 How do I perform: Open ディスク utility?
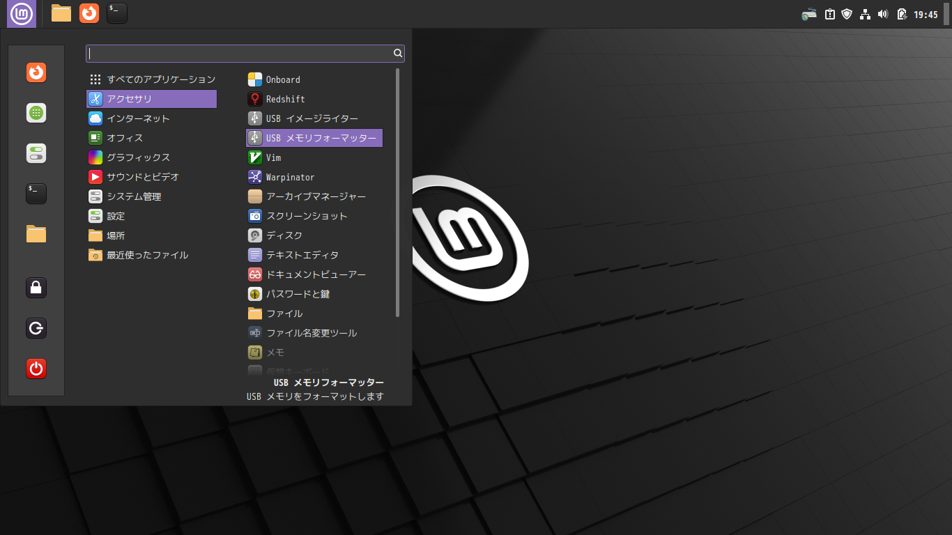(x=314, y=235)
